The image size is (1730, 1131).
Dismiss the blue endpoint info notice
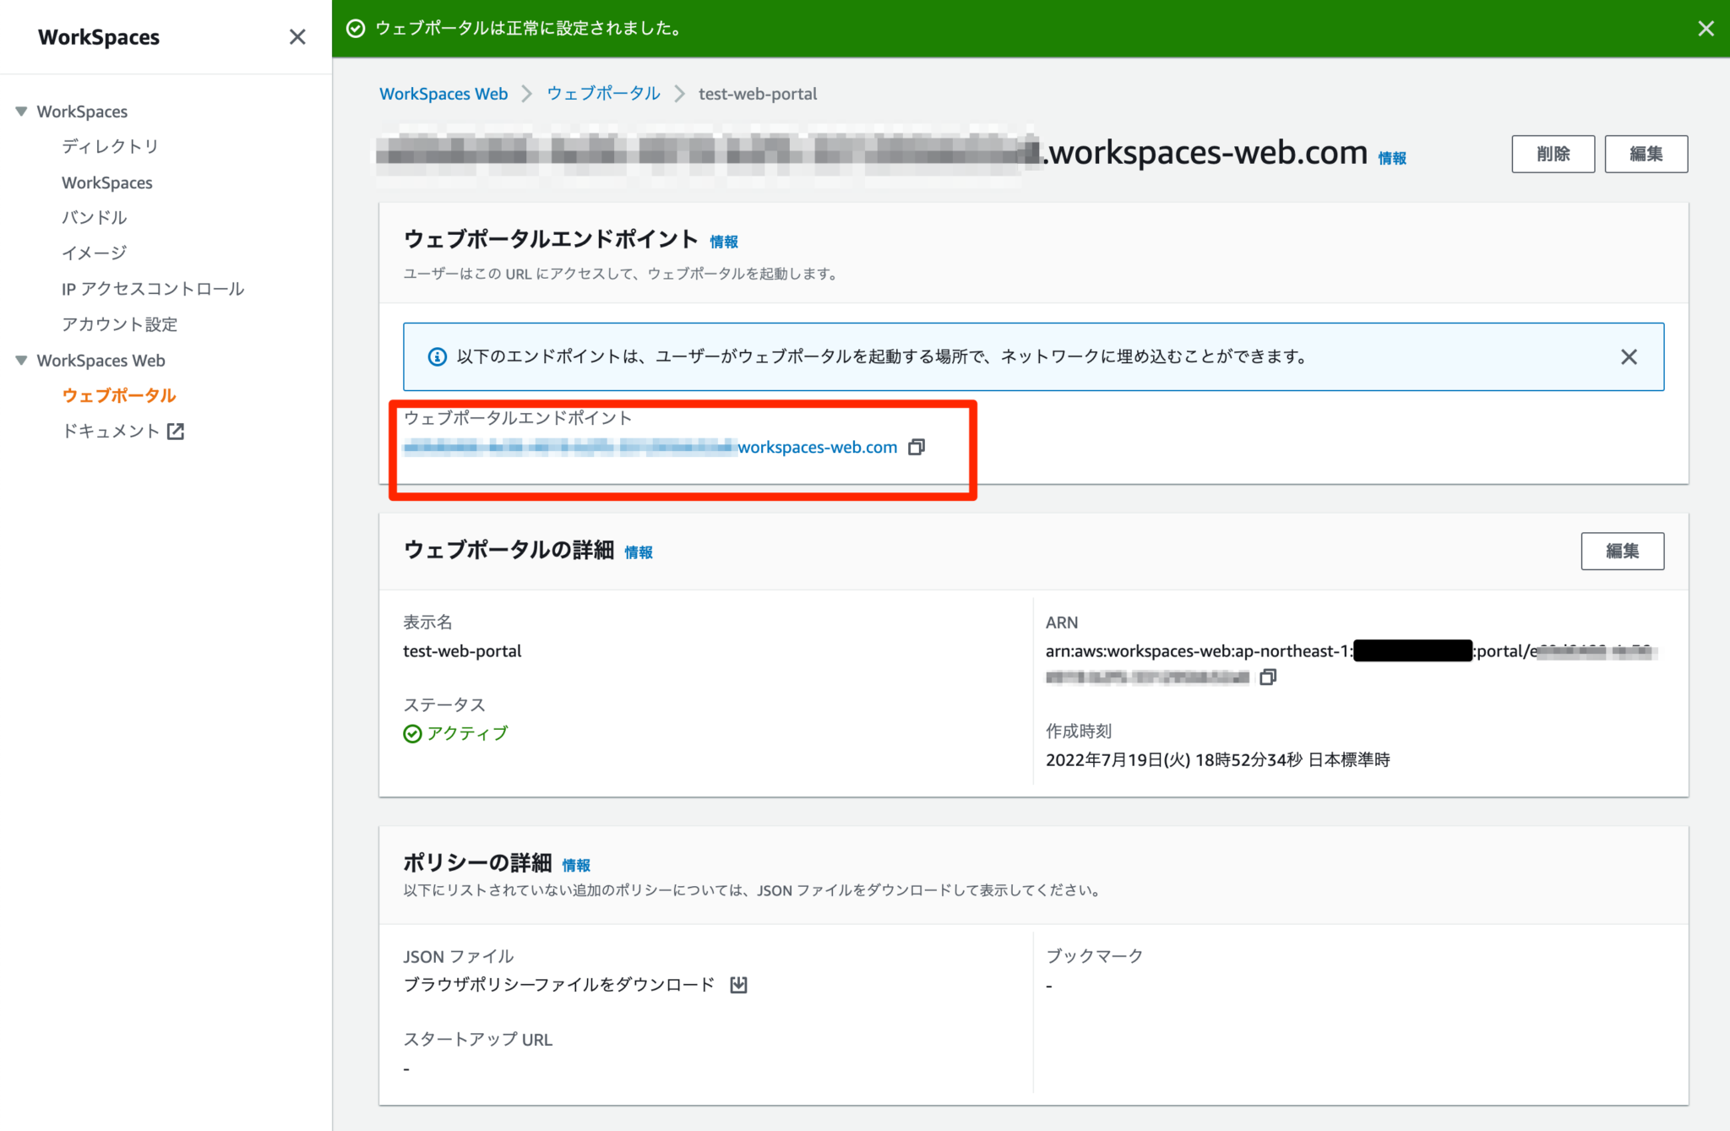pyautogui.click(x=1629, y=356)
